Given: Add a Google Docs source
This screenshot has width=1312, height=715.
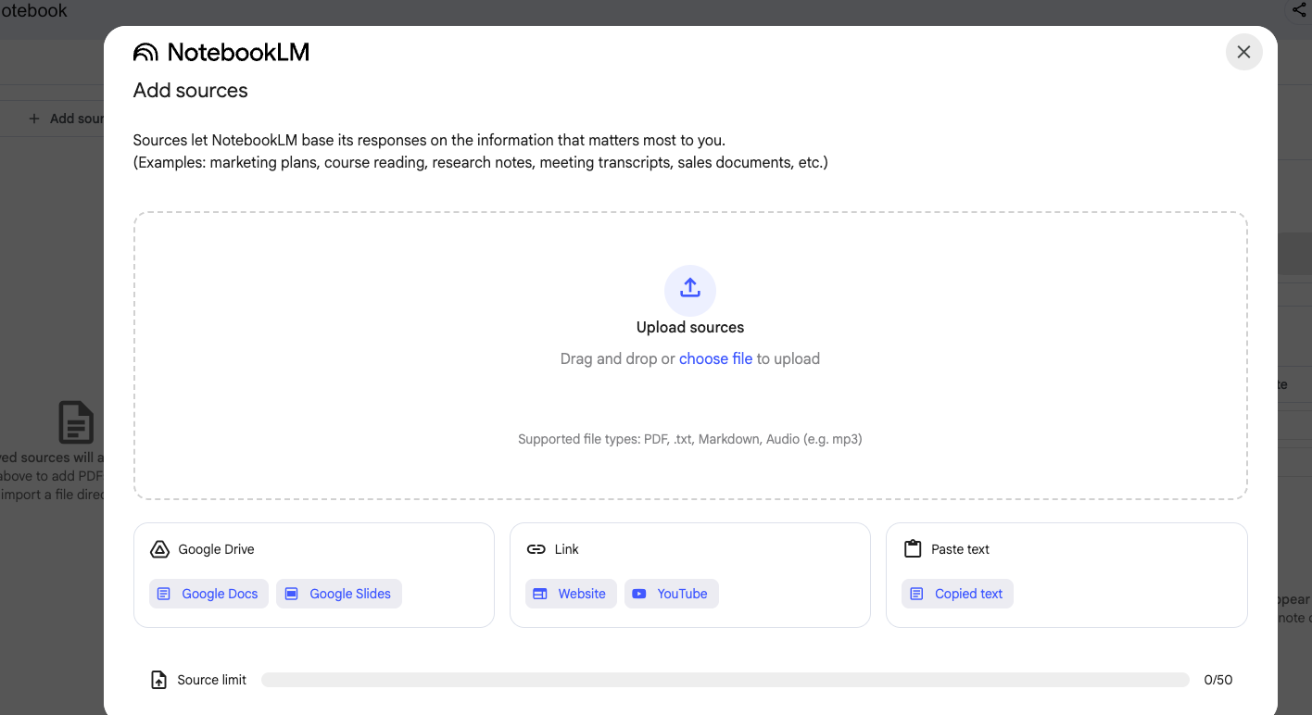Looking at the screenshot, I should (x=208, y=594).
